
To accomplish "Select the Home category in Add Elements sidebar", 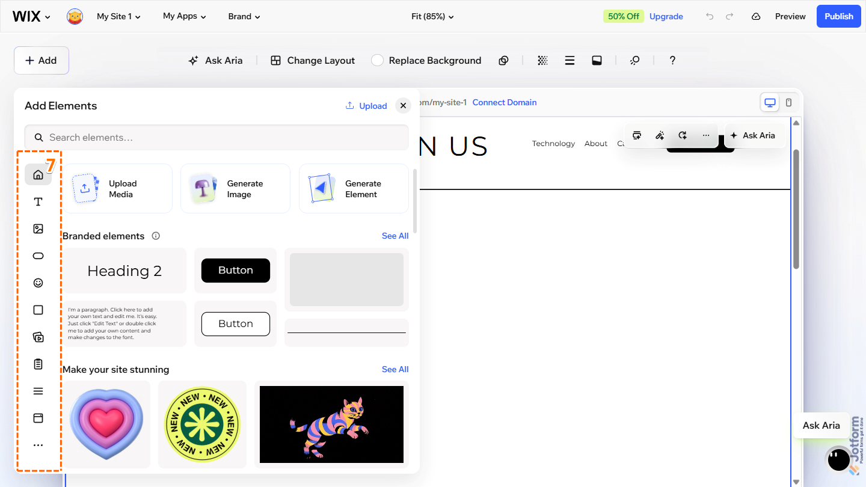I will [38, 174].
